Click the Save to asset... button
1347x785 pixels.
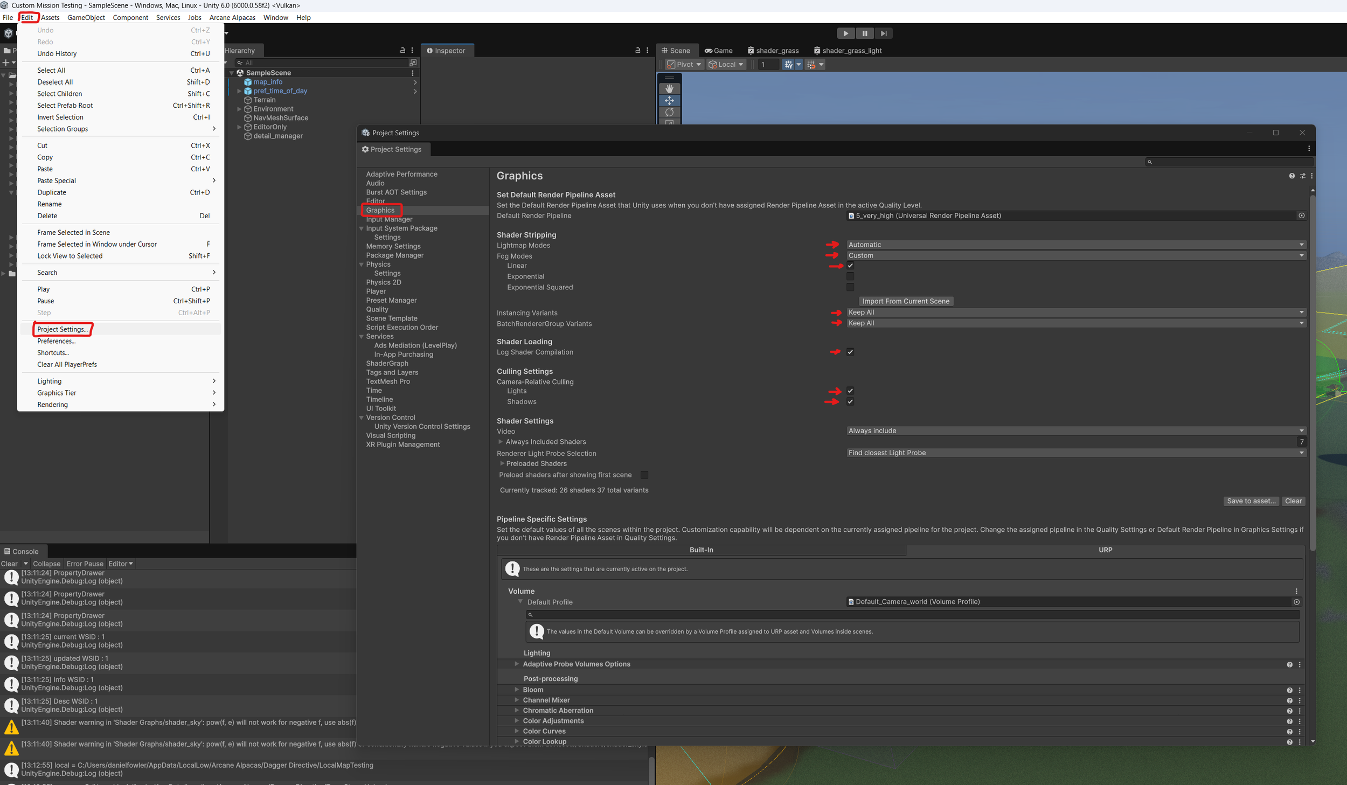pos(1251,501)
